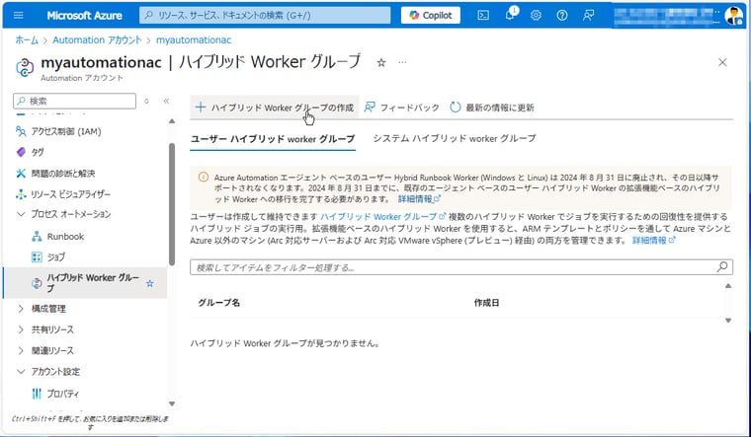This screenshot has height=437, width=751.
Task: Launch Cloud Shell from the top bar
Action: (483, 16)
